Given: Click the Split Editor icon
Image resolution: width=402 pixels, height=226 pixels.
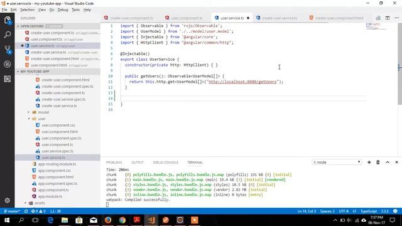Looking at the screenshot, I should pyautogui.click(x=388, y=18).
